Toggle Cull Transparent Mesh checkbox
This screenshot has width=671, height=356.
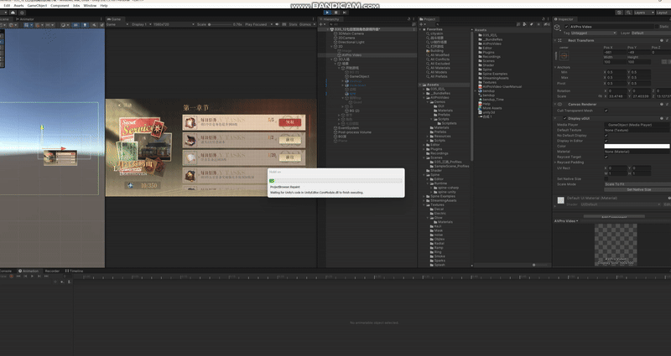tap(606, 111)
